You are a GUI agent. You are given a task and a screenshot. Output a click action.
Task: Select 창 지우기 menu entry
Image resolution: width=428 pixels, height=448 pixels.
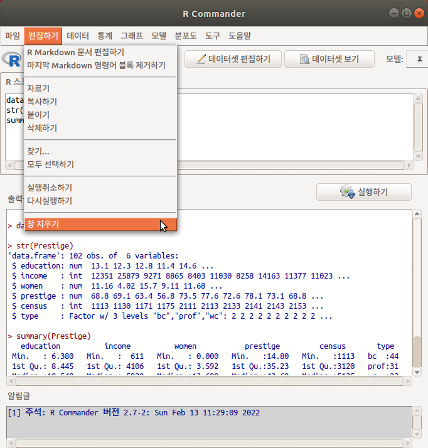click(100, 224)
